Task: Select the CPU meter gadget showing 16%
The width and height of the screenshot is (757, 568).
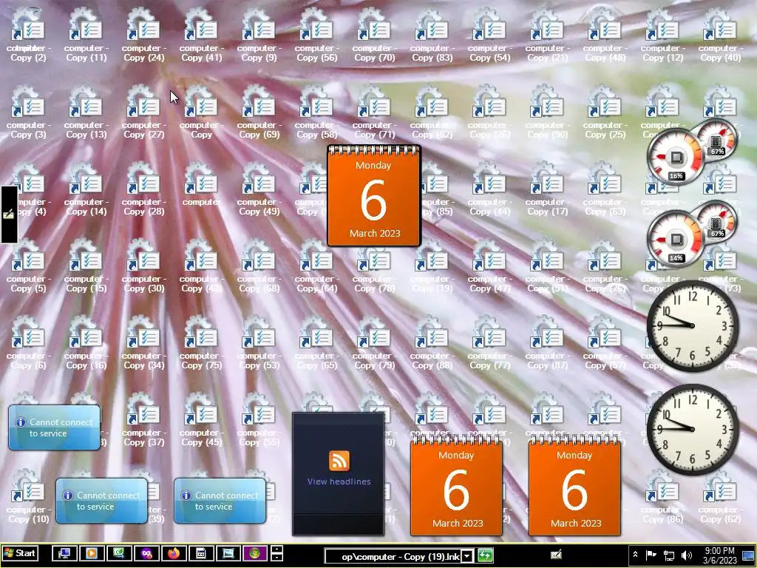Action: pyautogui.click(x=676, y=158)
